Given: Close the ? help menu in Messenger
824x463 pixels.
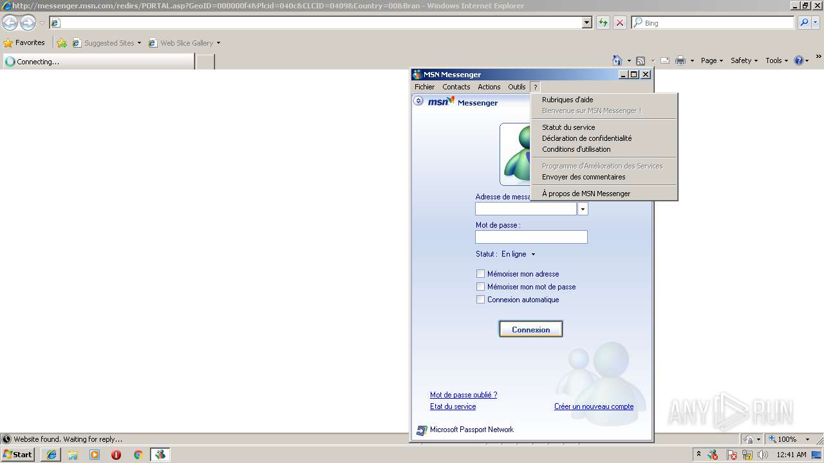Looking at the screenshot, I should point(535,87).
